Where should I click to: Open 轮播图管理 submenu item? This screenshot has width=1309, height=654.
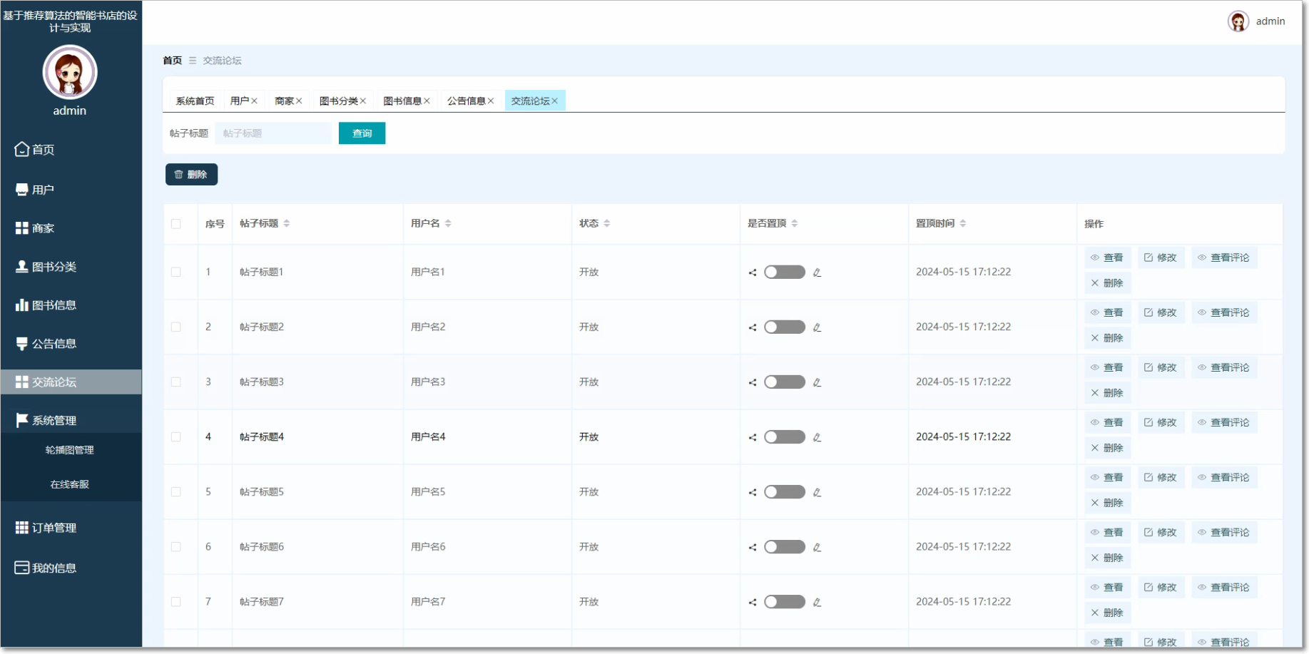(70, 450)
